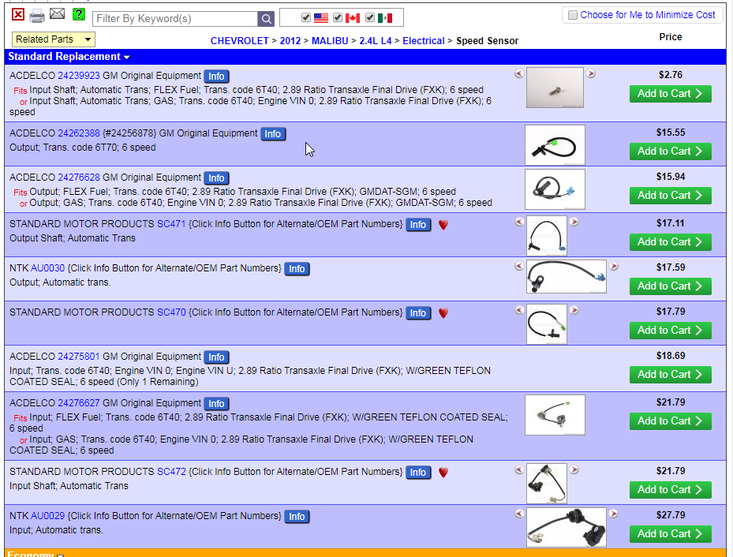Viewport: 733px width, 557px height.
Task: Add the $17.79 SC470 to cart
Action: tap(671, 330)
